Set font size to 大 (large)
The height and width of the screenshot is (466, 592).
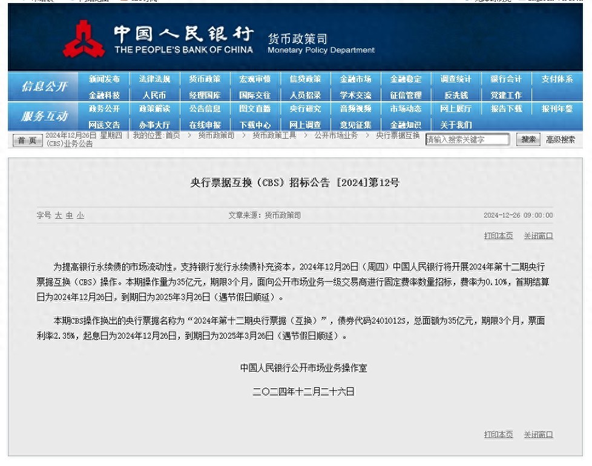59,216
